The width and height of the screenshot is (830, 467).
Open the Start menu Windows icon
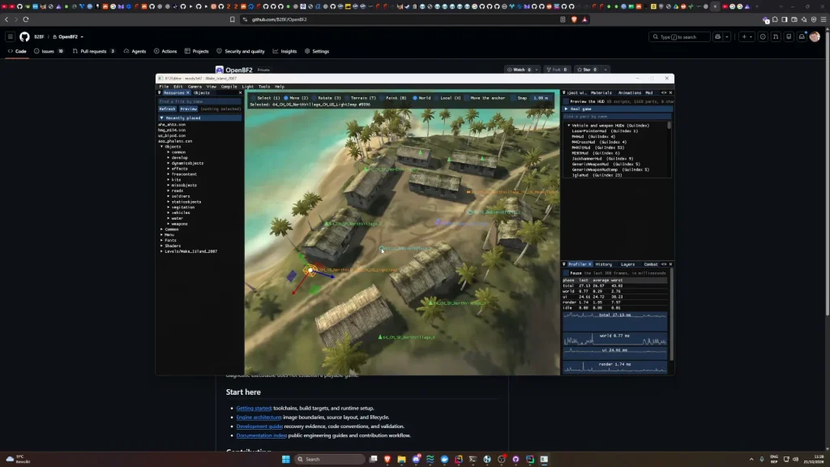[286, 459]
